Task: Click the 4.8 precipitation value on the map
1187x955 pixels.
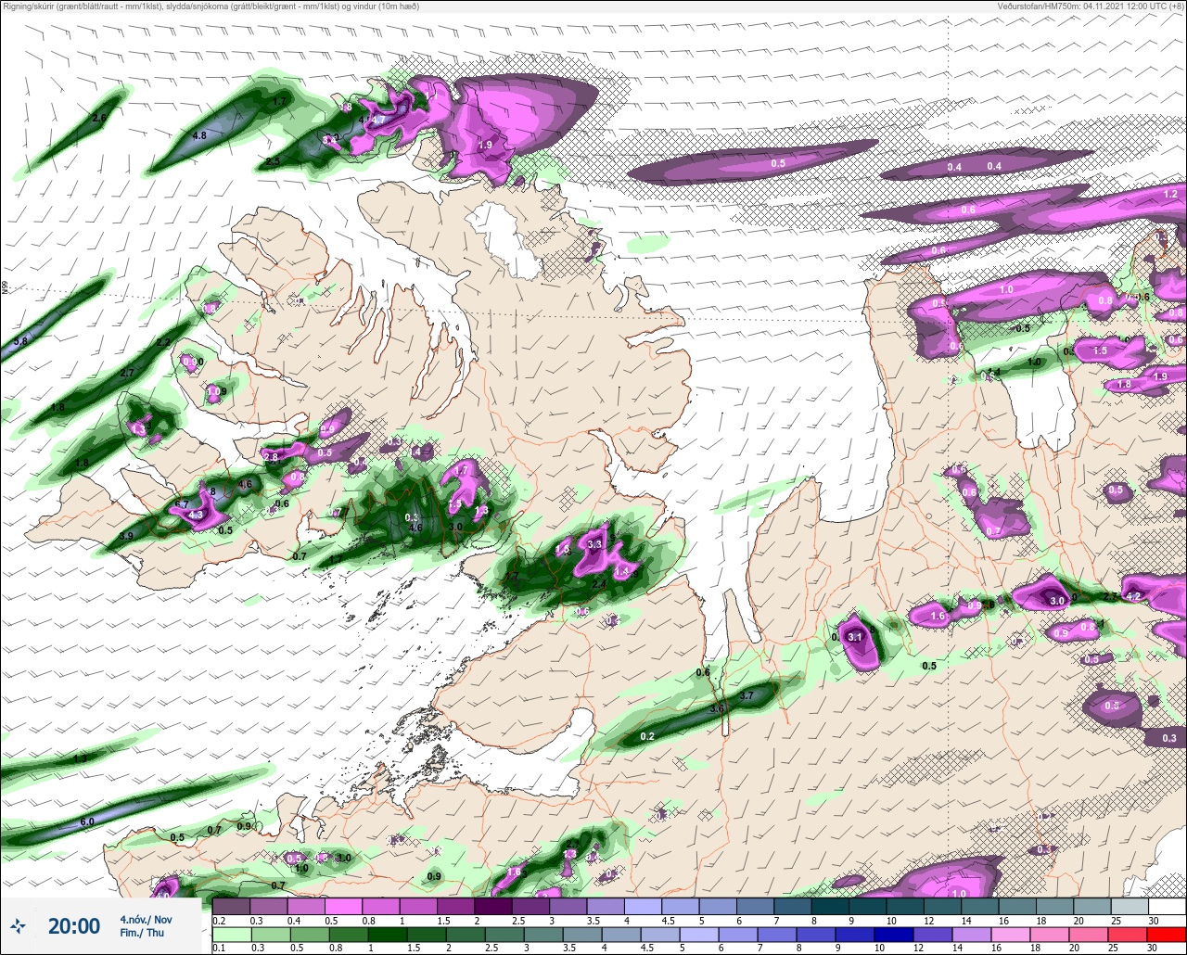Action: pyautogui.click(x=199, y=135)
